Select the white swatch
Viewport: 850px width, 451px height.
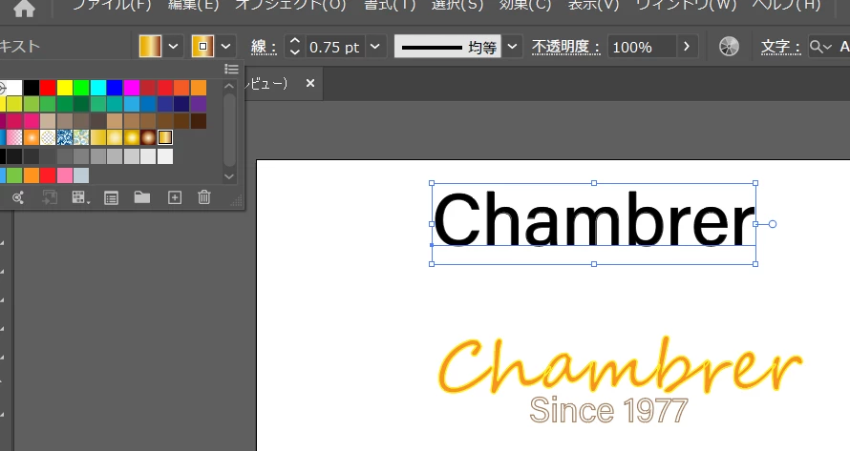pos(14,87)
